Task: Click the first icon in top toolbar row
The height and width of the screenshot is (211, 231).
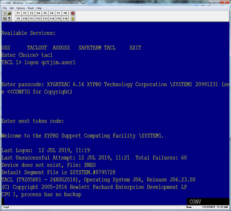Action: click(4, 13)
